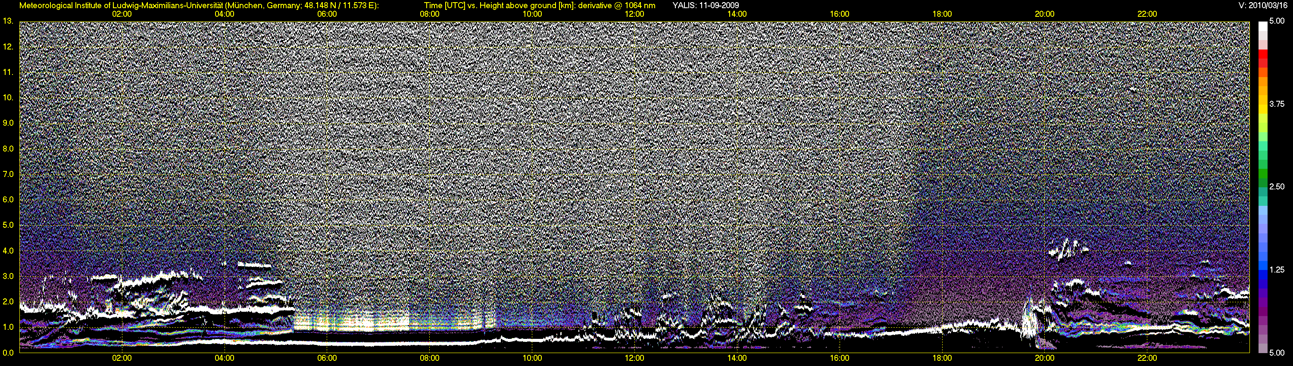The width and height of the screenshot is (1293, 366).
Task: Select the 16:00 tick label on bottom time axis
Action: (840, 358)
